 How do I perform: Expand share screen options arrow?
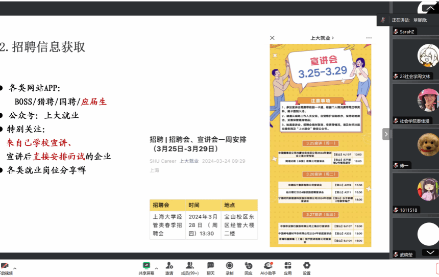click(x=156, y=268)
